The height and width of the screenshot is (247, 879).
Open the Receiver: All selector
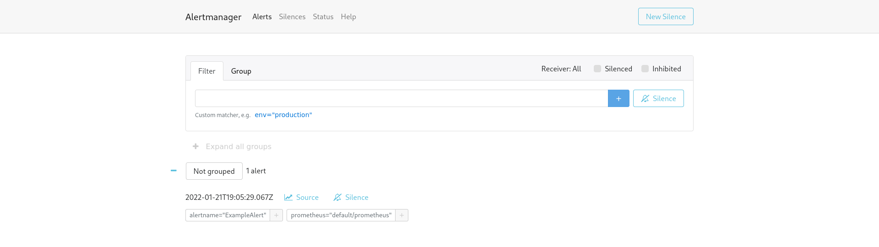pyautogui.click(x=561, y=69)
